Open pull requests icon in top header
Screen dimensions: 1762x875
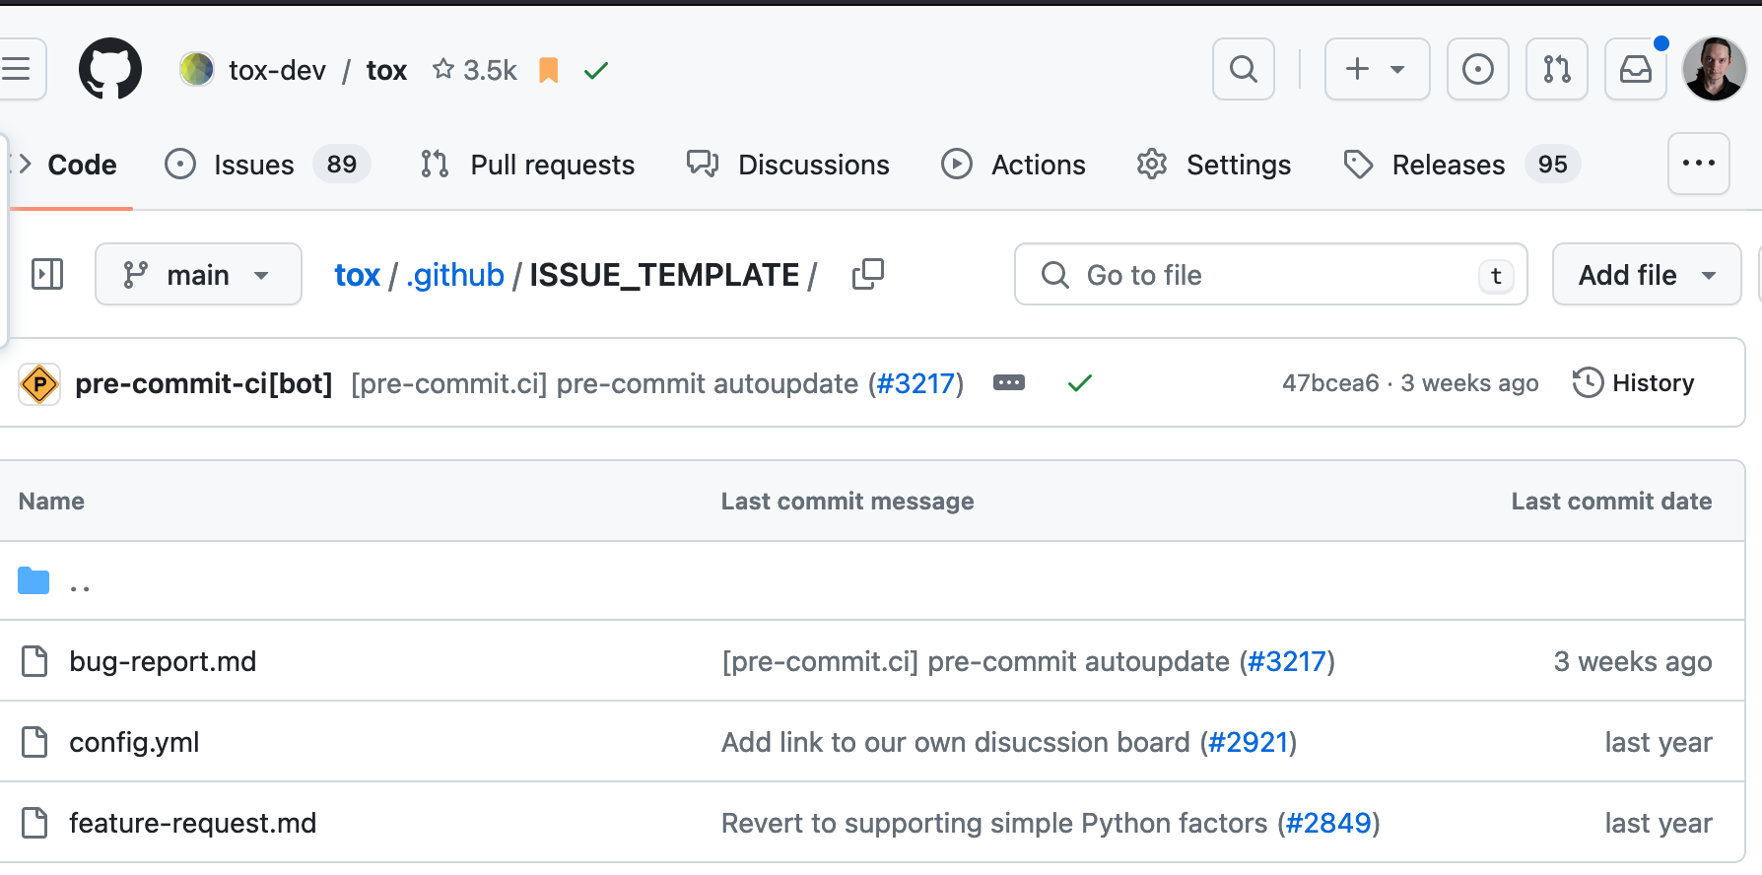pos(1556,69)
